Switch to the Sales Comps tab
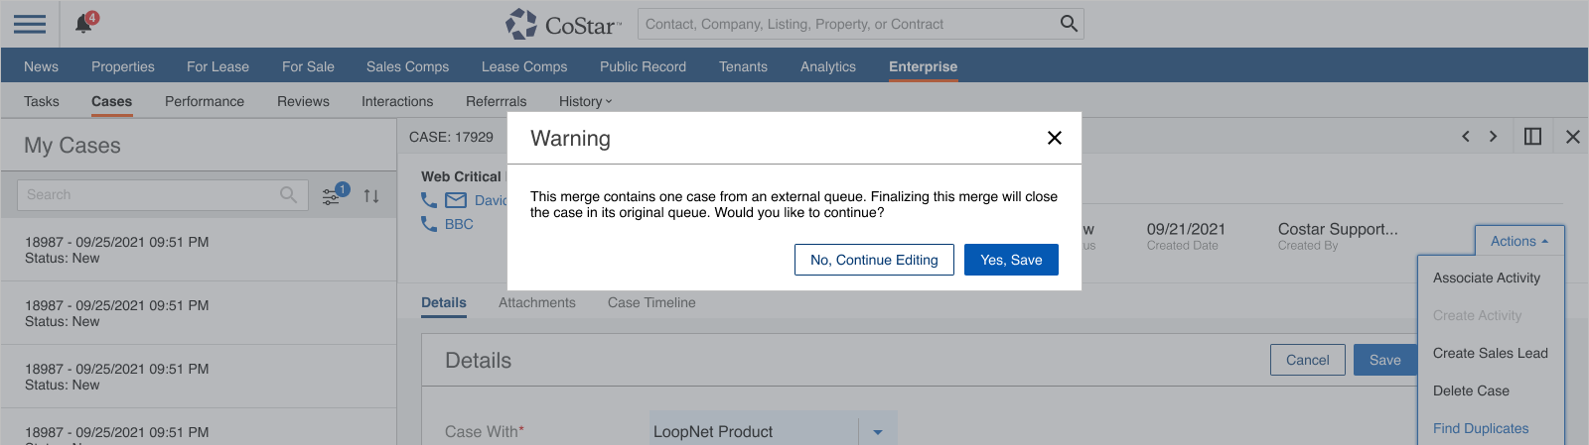This screenshot has width=1589, height=445. point(407,66)
